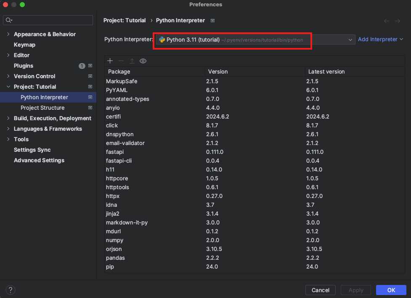Select the pandas package row
The height and width of the screenshot is (298, 411).
[x=255, y=258]
